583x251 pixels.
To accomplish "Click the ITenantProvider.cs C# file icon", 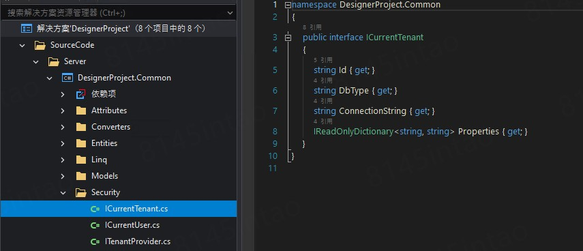I will point(95,241).
